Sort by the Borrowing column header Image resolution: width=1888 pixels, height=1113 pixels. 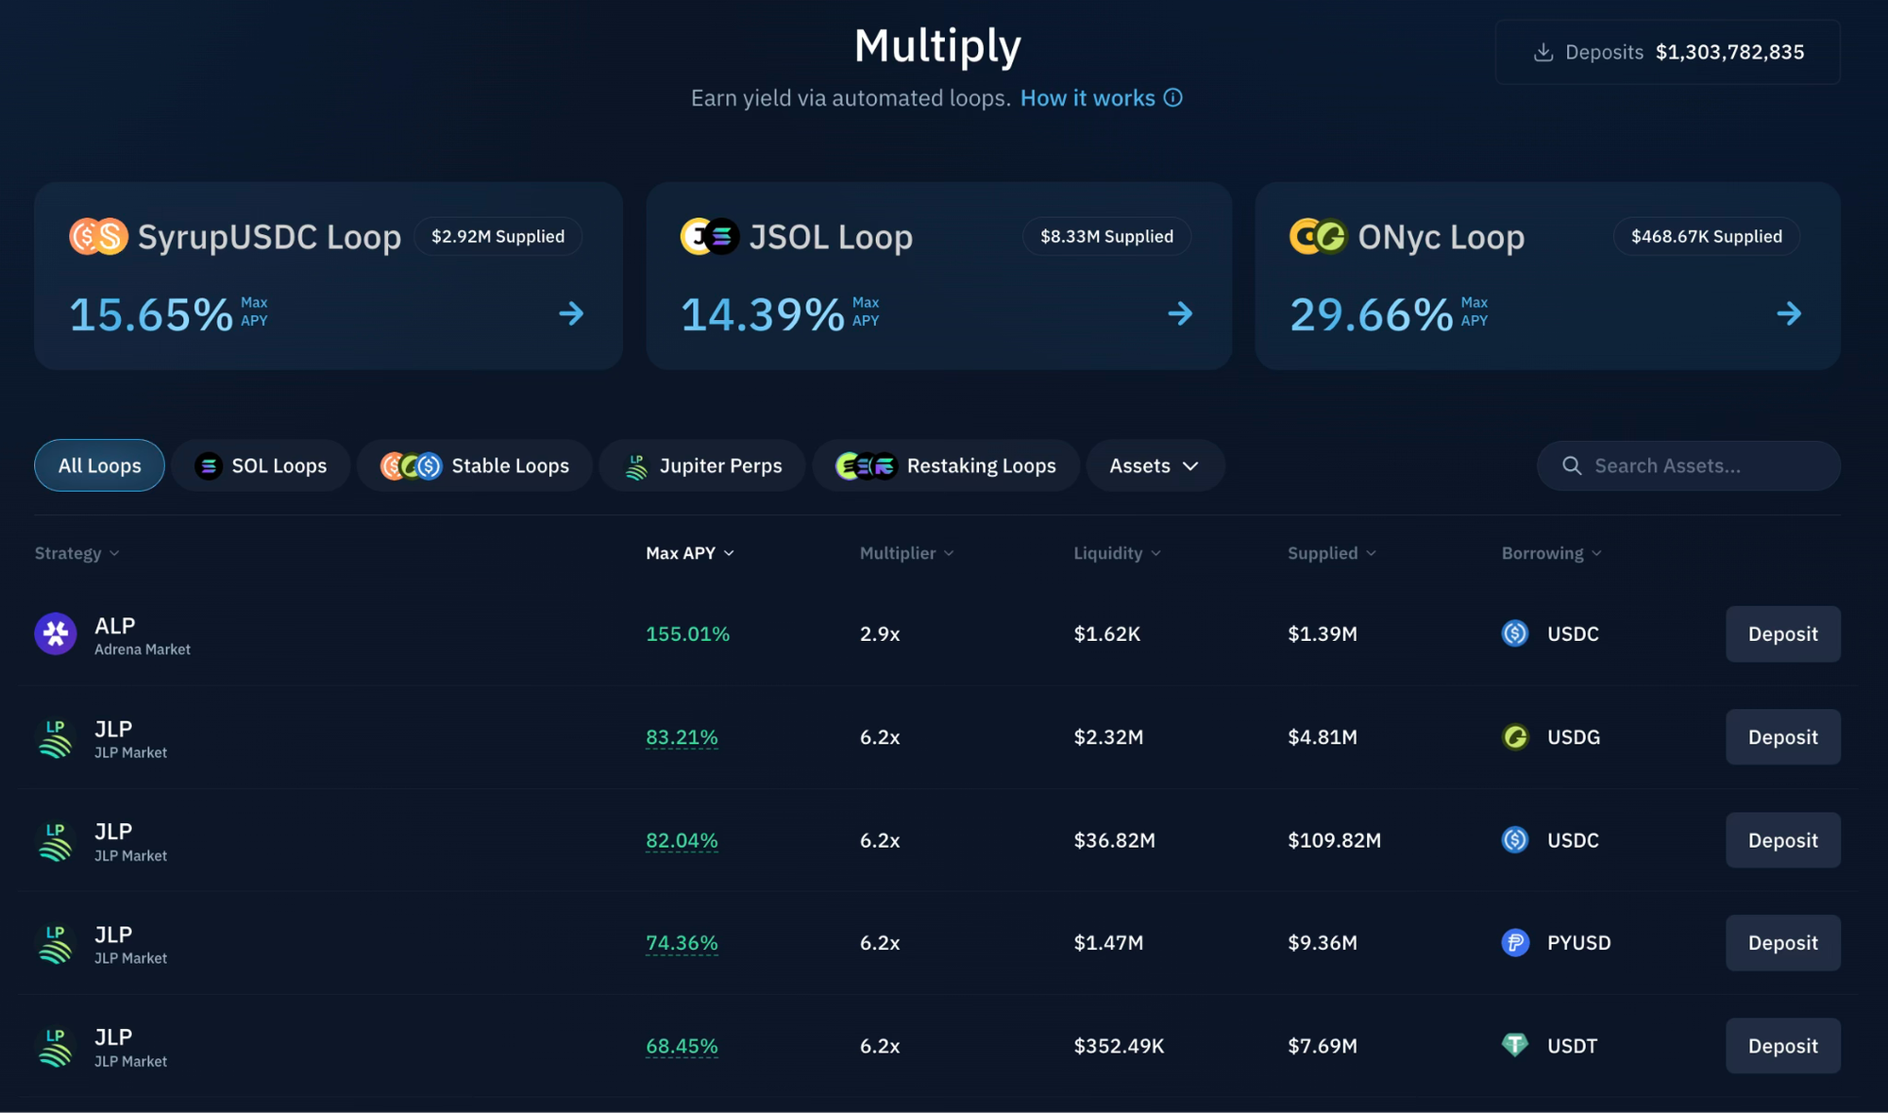[x=1551, y=553]
